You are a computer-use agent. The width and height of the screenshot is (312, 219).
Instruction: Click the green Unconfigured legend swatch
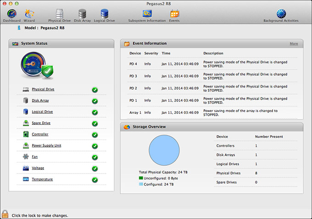pyautogui.click(x=141, y=178)
